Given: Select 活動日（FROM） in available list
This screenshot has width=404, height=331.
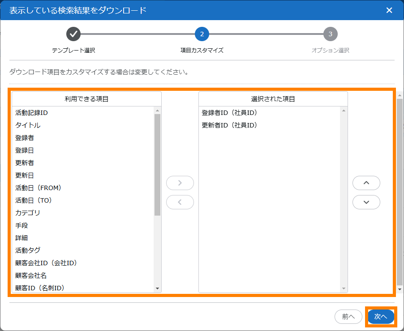Looking at the screenshot, I should click(39, 188).
